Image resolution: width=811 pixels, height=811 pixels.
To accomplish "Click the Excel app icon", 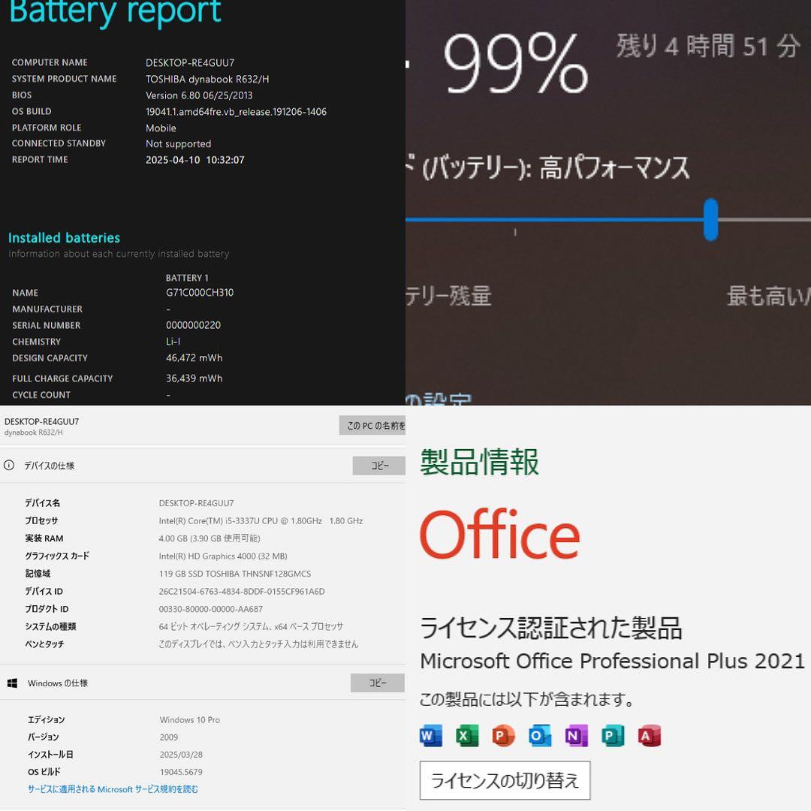I will [467, 735].
